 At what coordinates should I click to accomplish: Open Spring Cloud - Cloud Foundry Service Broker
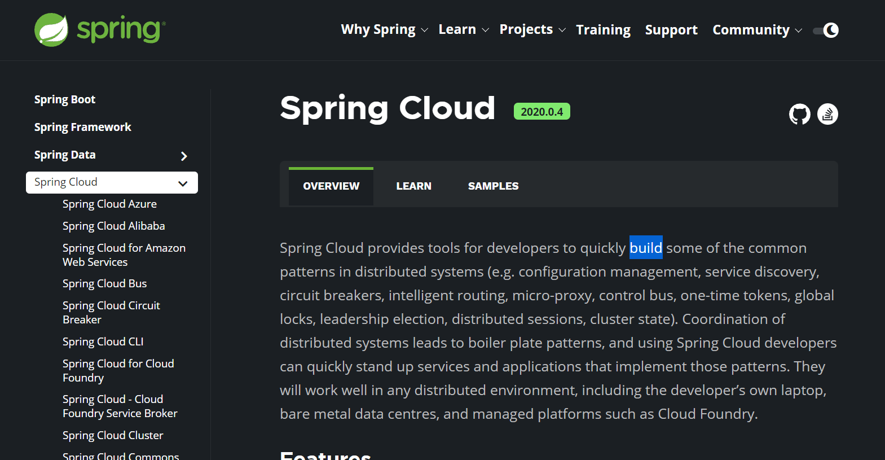120,406
